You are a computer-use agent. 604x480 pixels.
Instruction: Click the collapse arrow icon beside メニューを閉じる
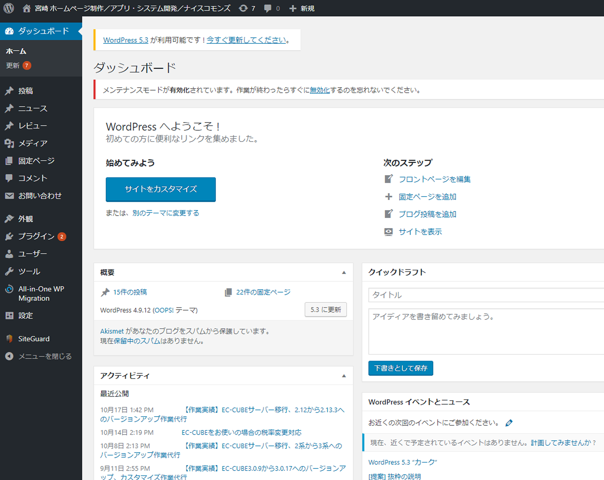[x=9, y=356]
